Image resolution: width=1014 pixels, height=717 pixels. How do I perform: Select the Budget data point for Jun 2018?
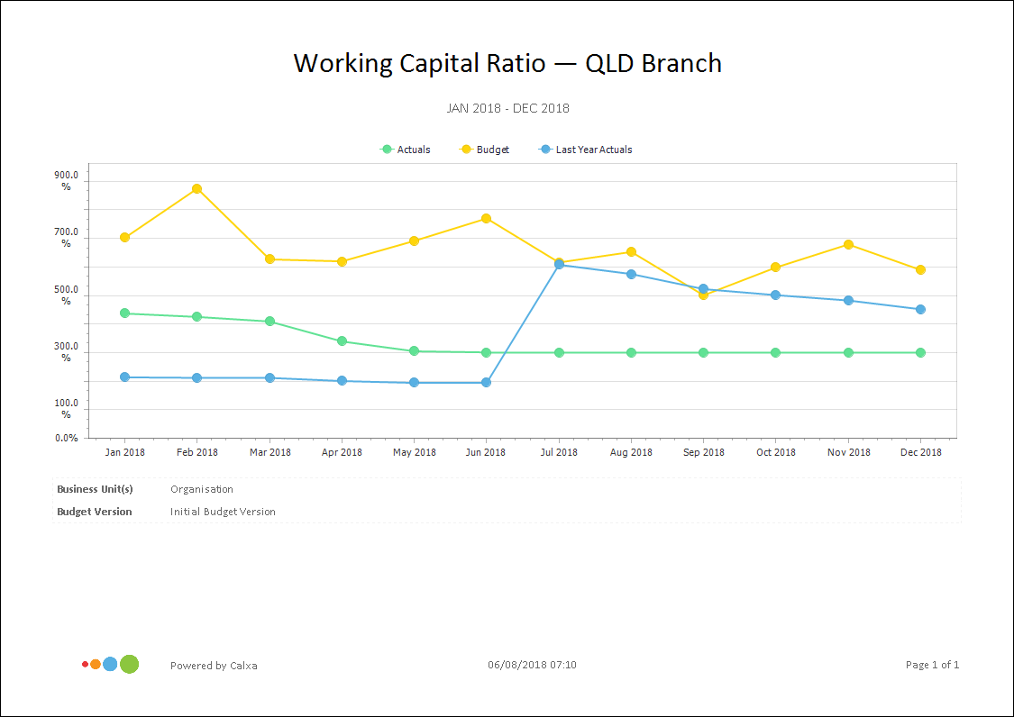pos(487,219)
